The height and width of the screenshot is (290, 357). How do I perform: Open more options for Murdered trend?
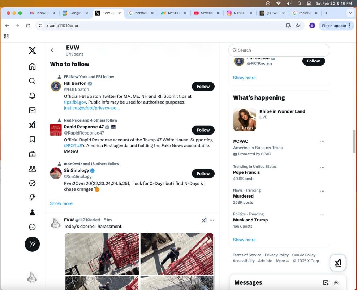322,191
